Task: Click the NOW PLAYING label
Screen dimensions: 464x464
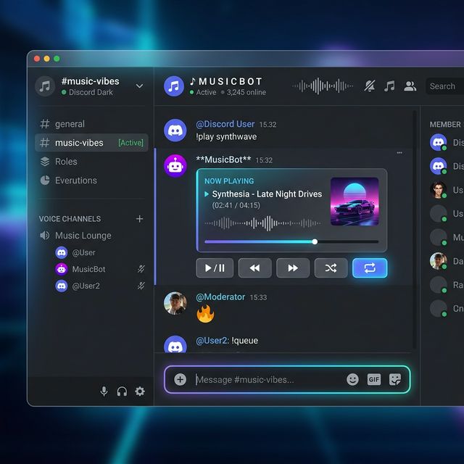Action: 229,181
